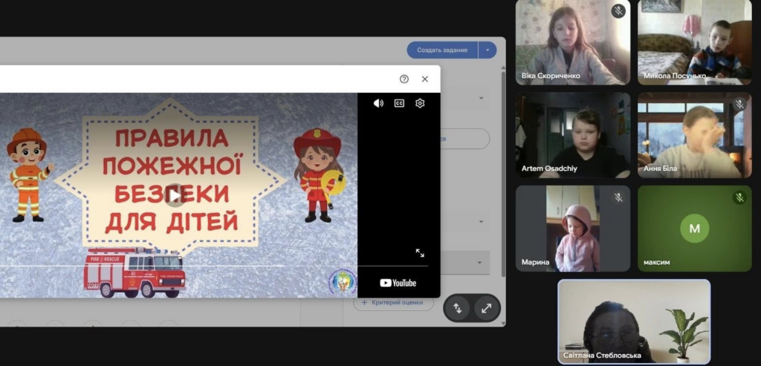Expand the video to fullscreen
This screenshot has height=366, width=761.
coord(420,252)
